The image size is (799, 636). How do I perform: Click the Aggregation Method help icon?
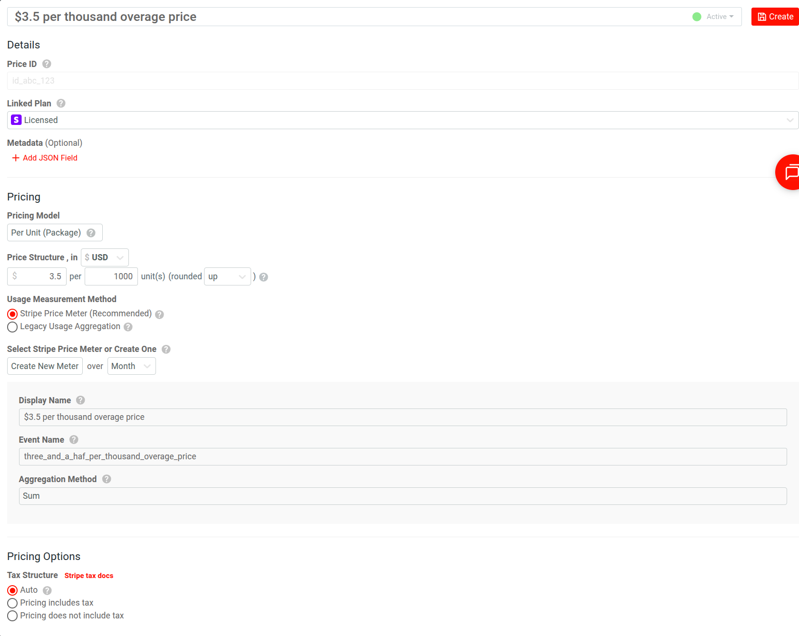[x=106, y=479]
